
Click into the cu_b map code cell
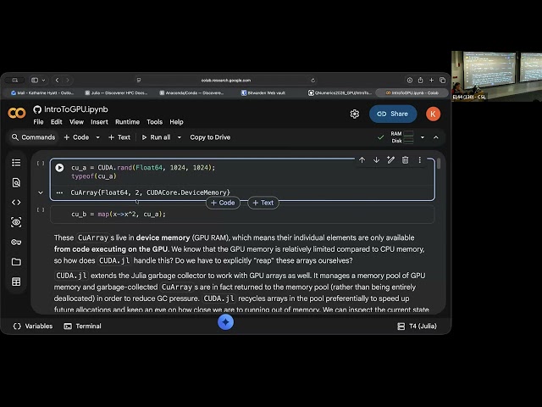click(242, 215)
